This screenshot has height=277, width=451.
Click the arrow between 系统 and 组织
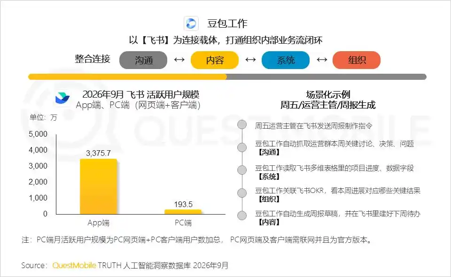tap(321, 60)
